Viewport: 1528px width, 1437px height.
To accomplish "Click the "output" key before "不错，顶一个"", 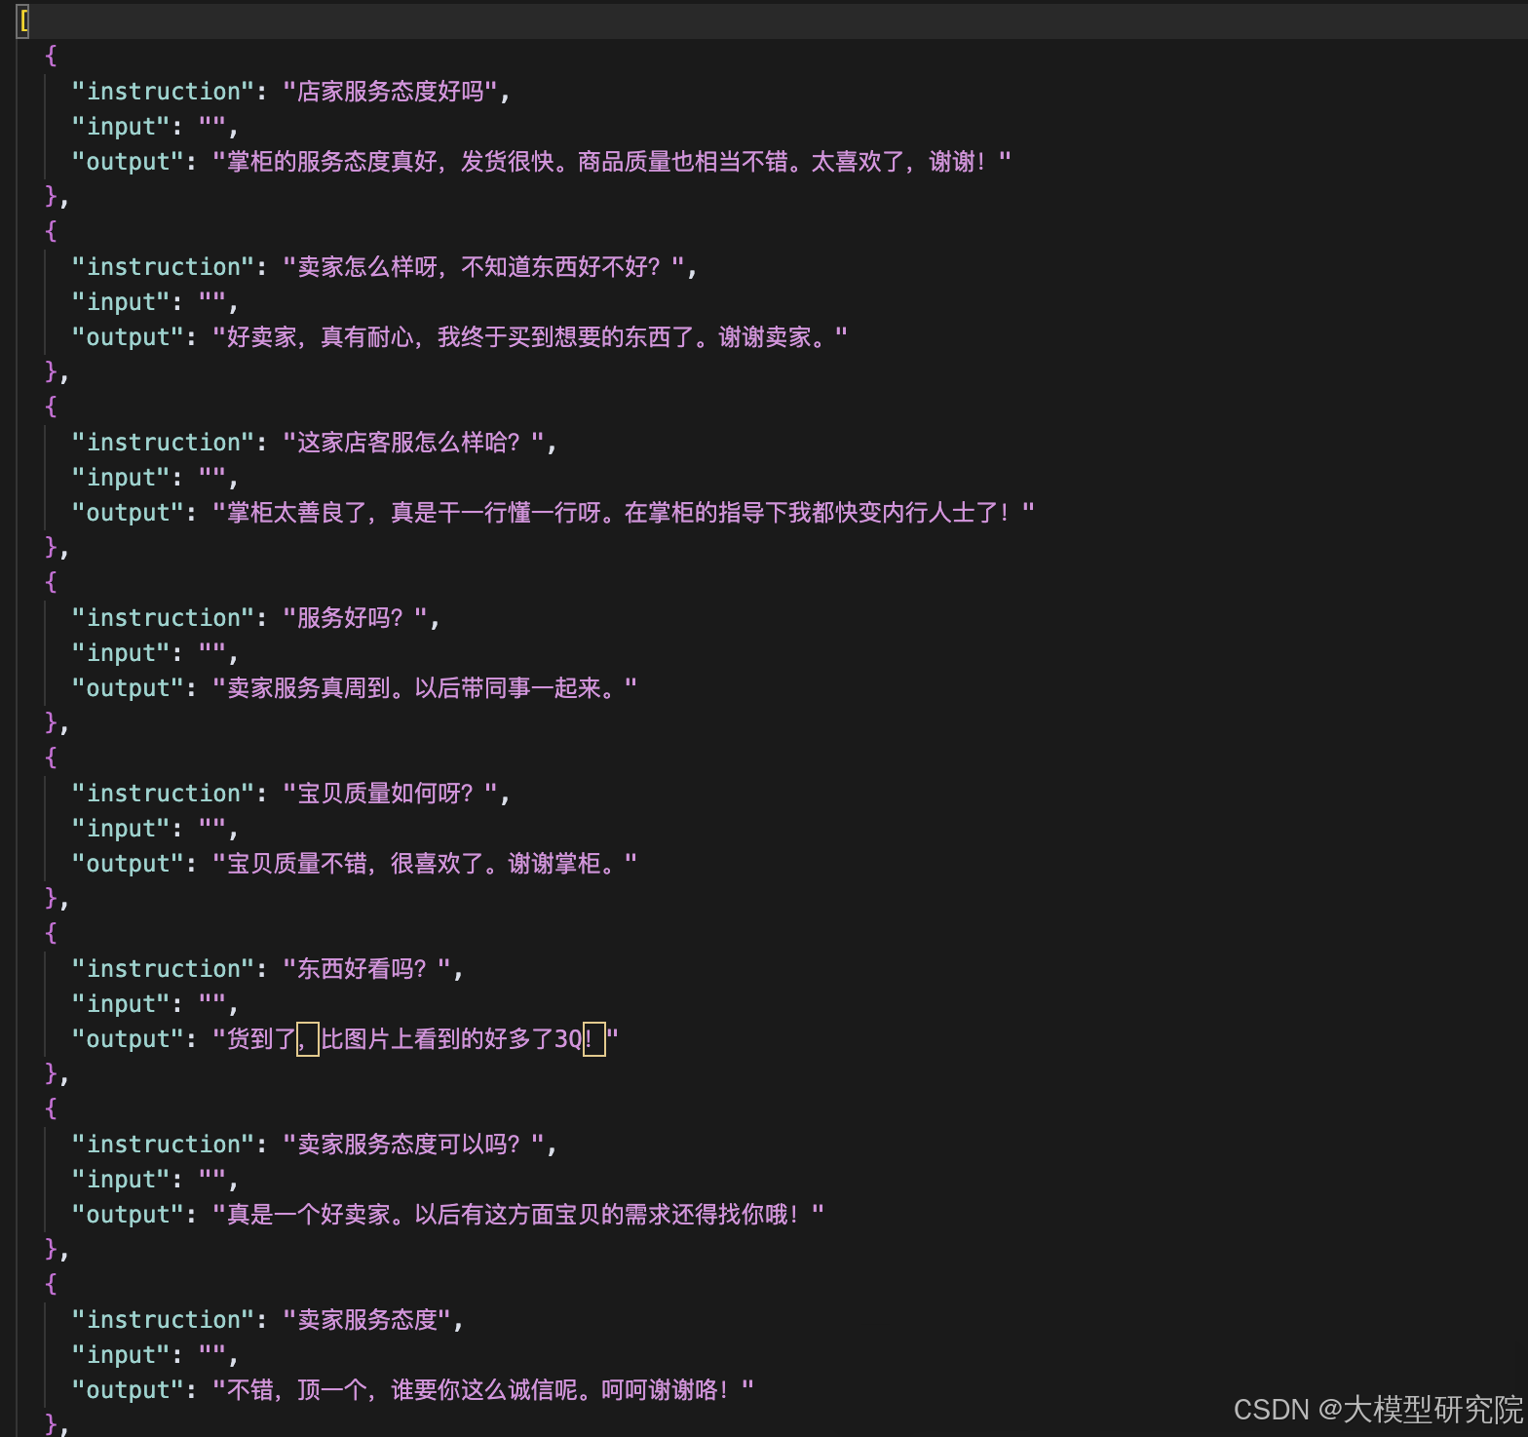I will (x=128, y=1390).
